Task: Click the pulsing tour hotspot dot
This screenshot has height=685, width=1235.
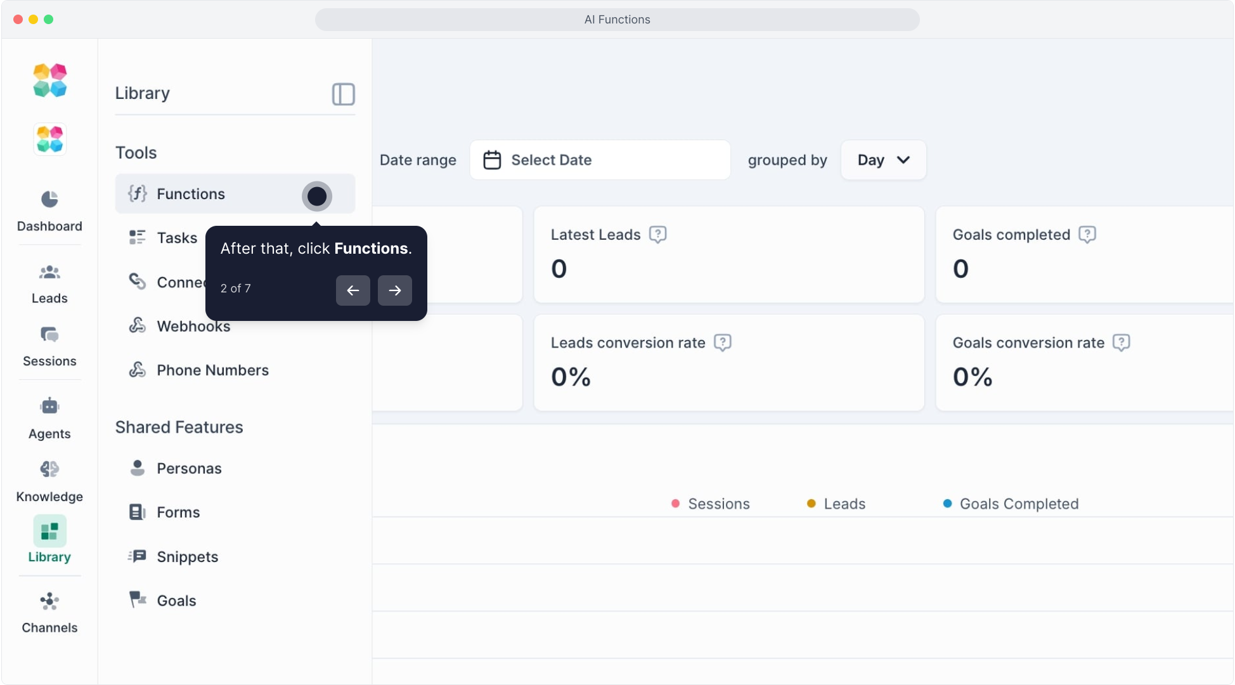Action: click(x=316, y=197)
